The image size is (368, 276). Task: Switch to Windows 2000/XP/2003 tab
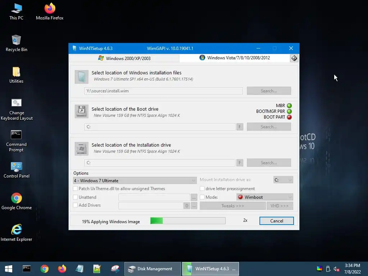pyautogui.click(x=124, y=58)
